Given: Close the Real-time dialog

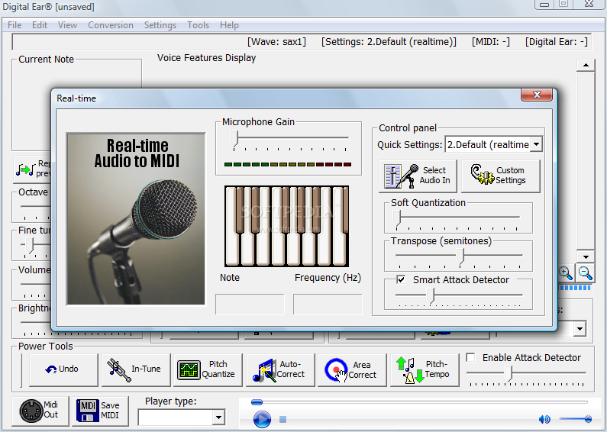Looking at the screenshot, I should pos(537,95).
